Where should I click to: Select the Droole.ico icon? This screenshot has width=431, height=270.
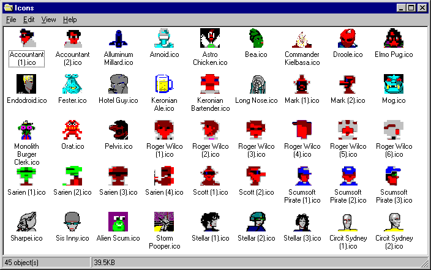(348, 38)
